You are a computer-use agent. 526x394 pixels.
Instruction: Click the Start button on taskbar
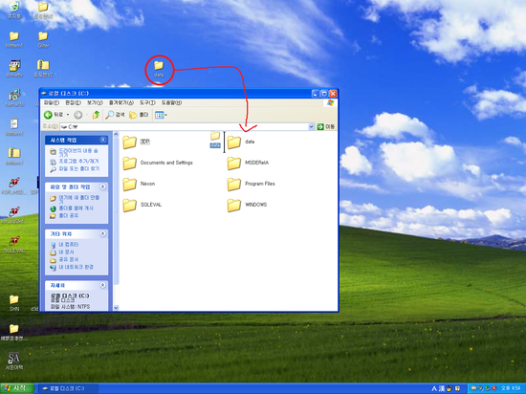(17, 388)
